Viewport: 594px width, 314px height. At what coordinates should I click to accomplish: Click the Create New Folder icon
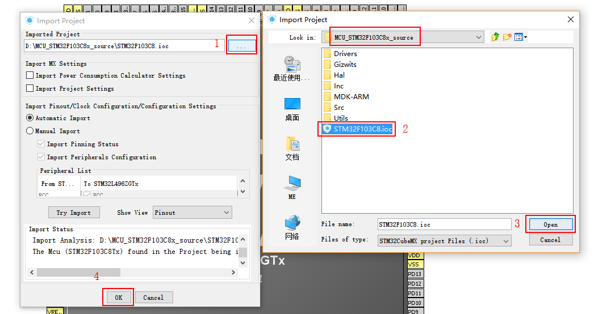coord(507,37)
